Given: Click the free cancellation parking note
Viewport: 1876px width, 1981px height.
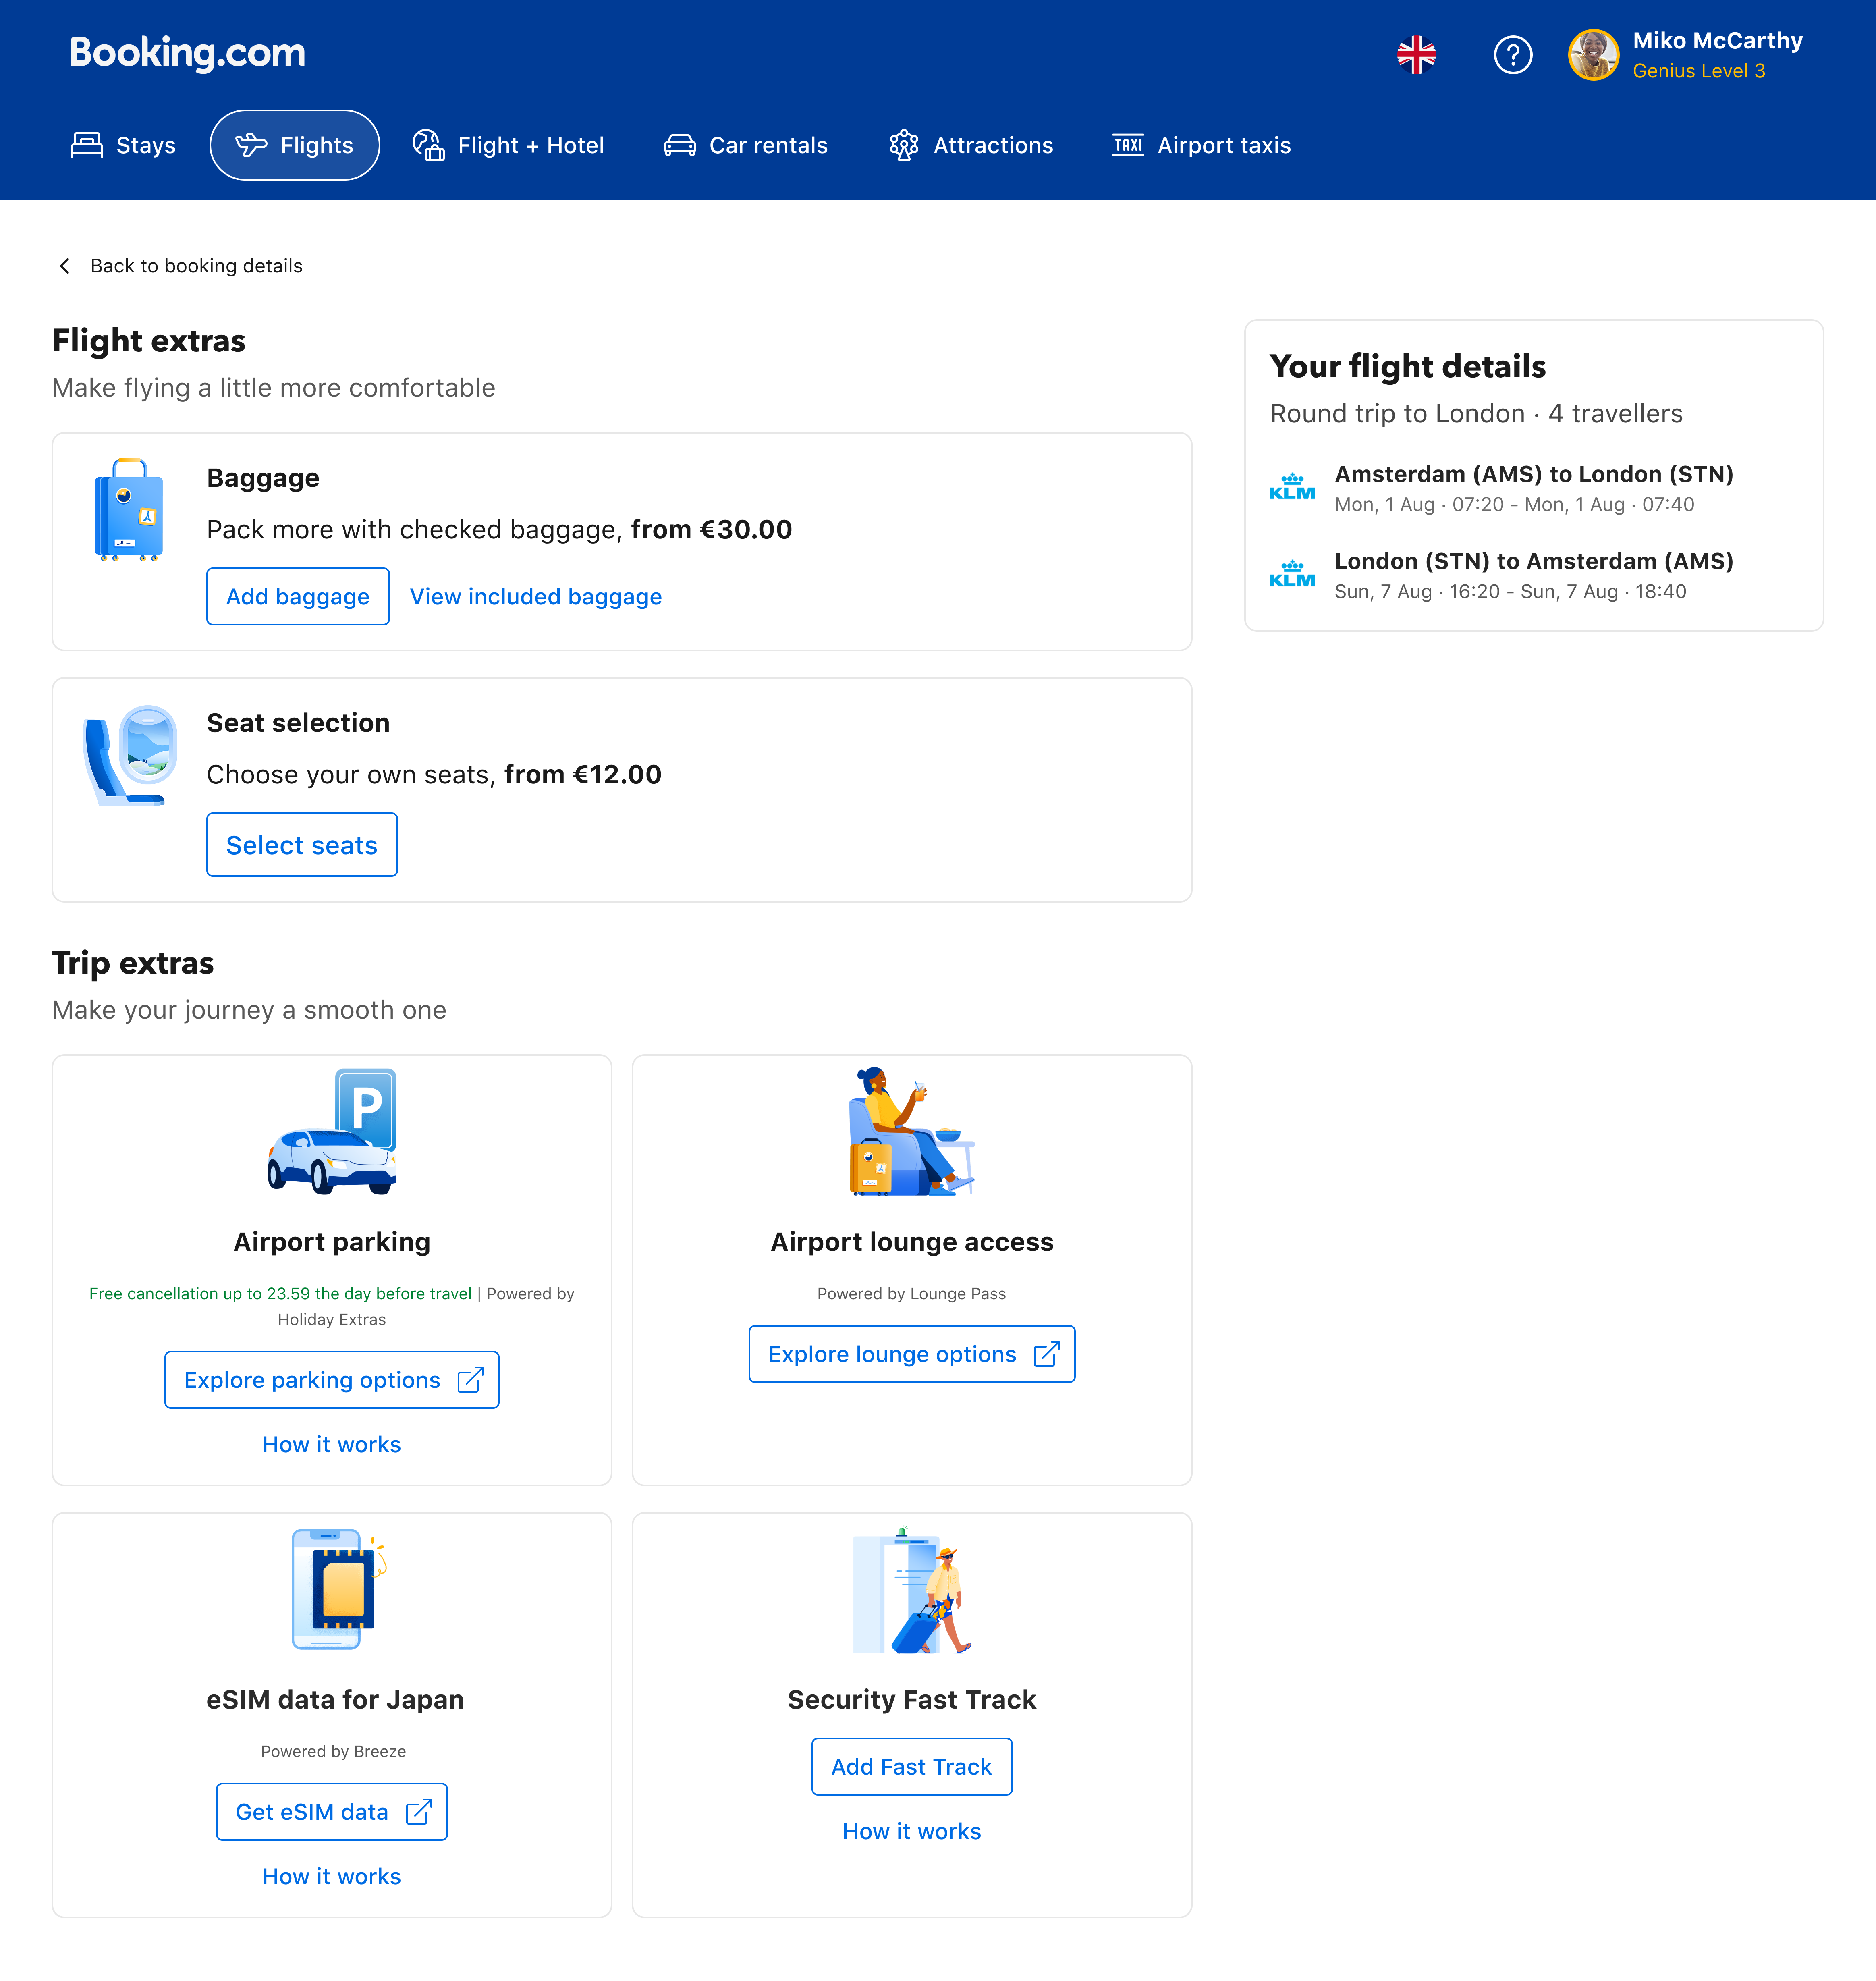Looking at the screenshot, I should tap(280, 1294).
